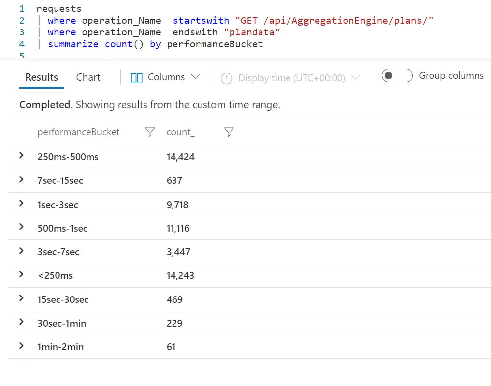Expand the <250ms bucket row
The image size is (491, 386).
[21, 275]
